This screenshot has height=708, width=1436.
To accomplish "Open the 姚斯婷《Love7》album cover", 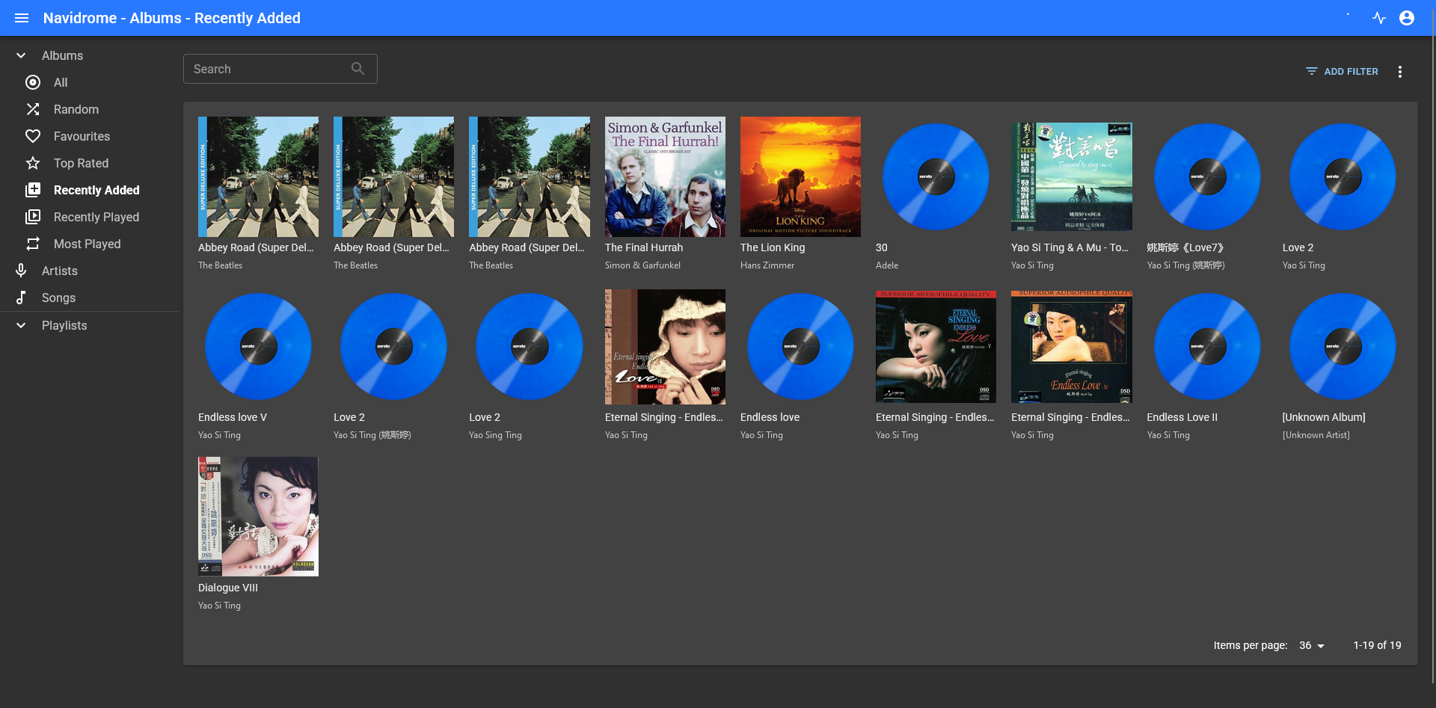I will [x=1207, y=176].
